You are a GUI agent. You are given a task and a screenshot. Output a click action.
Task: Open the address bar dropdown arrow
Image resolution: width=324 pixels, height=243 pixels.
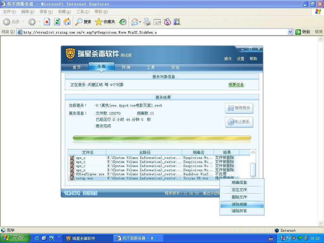[x=290, y=32]
